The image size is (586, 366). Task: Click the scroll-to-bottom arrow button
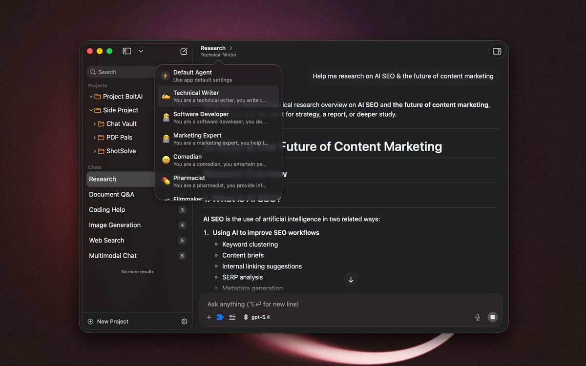point(351,280)
